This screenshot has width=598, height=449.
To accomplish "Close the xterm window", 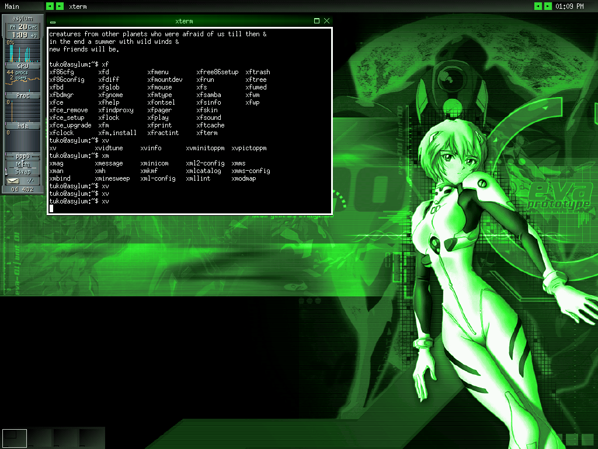I will coord(326,21).
